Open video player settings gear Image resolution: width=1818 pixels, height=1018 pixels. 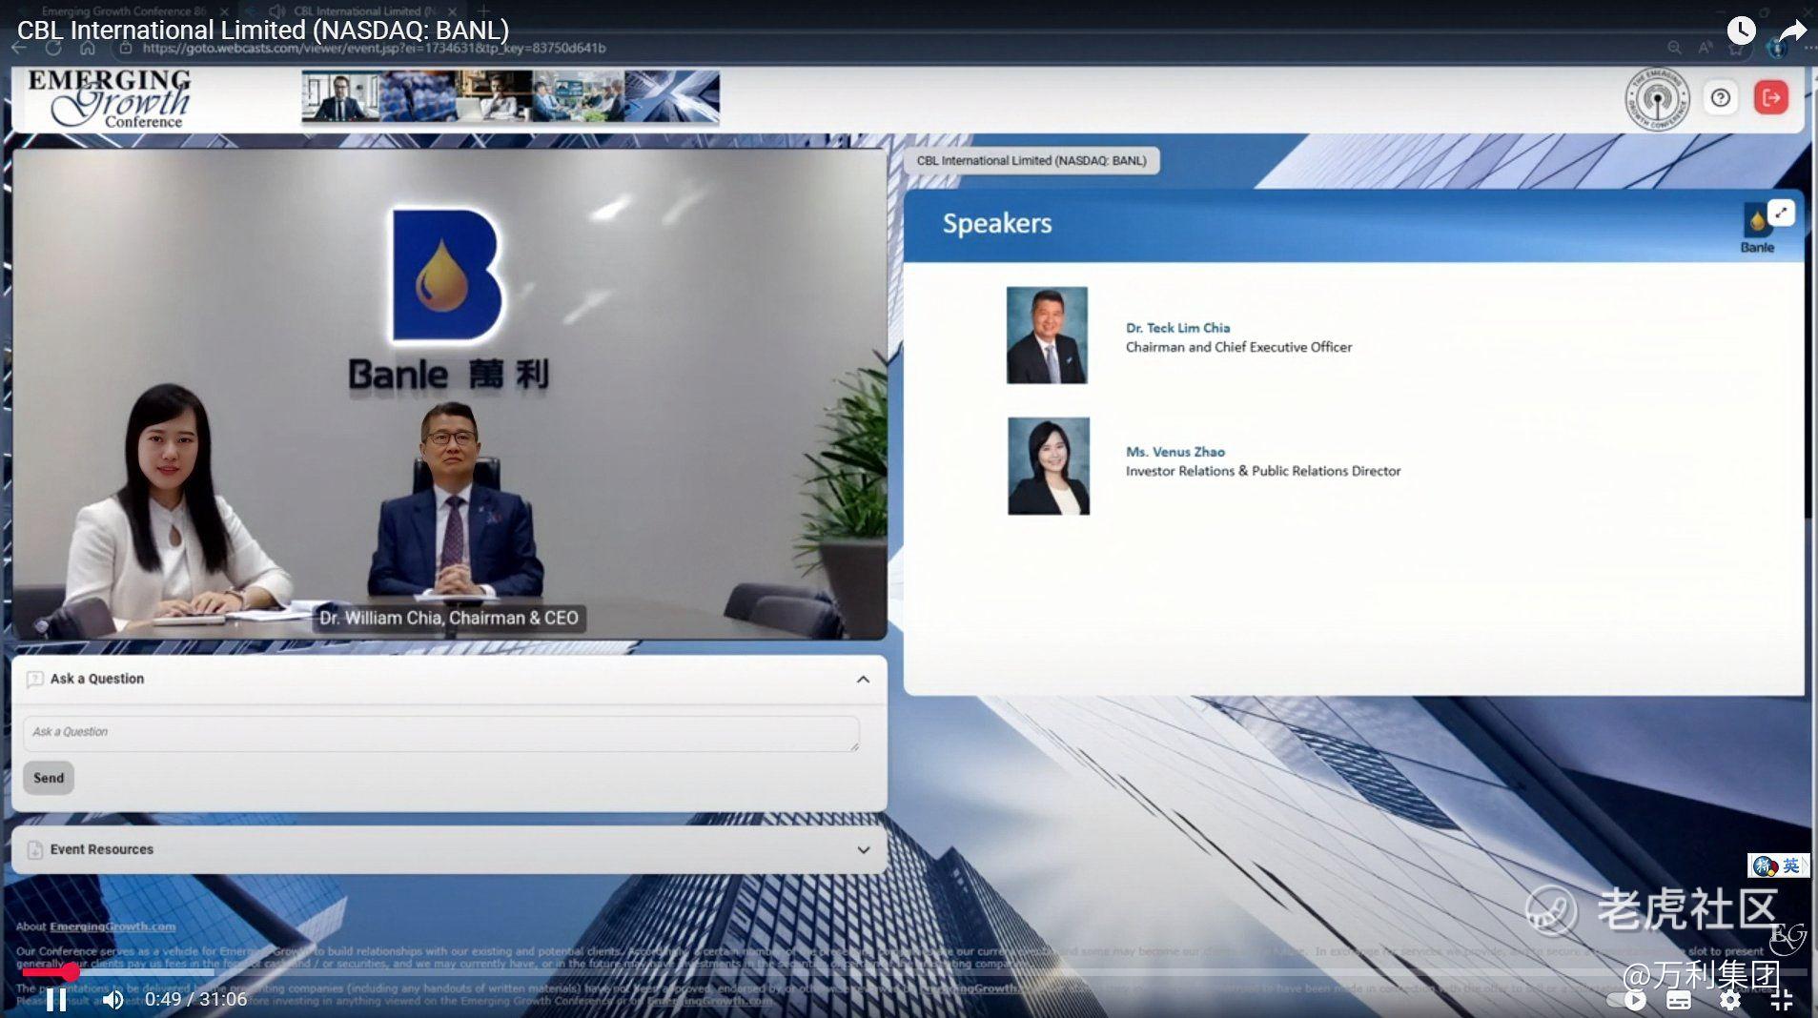1730,1000
